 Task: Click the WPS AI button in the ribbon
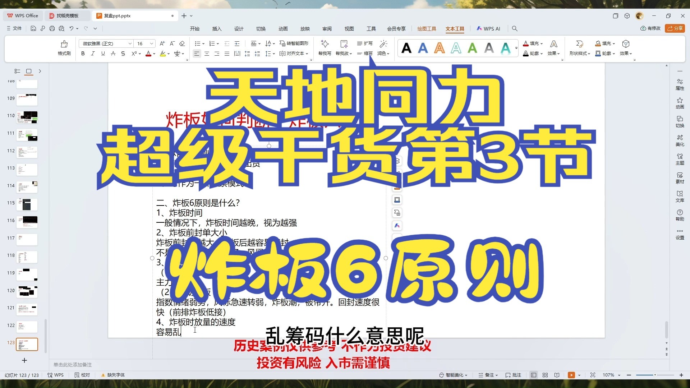point(488,28)
